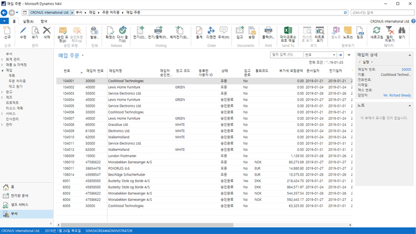Select 재고 원가 in navigation tree

(15, 86)
